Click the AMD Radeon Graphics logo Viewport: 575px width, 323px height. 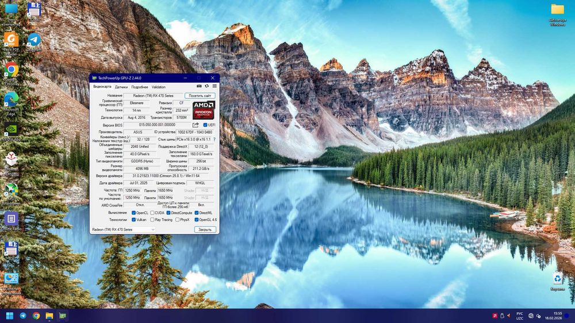tap(204, 110)
